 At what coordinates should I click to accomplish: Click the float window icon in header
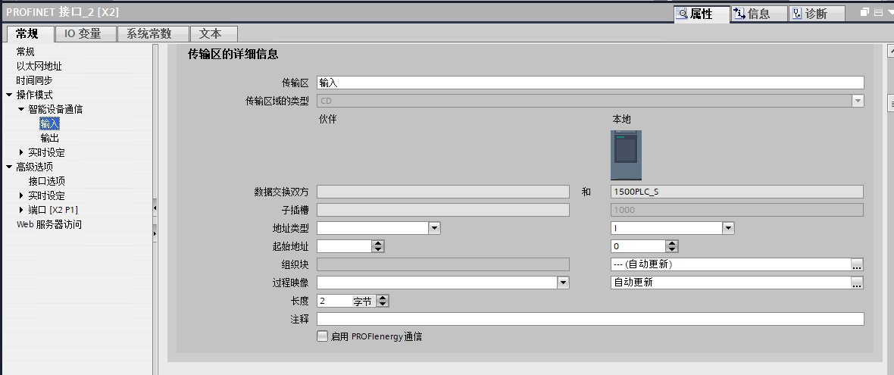click(865, 13)
